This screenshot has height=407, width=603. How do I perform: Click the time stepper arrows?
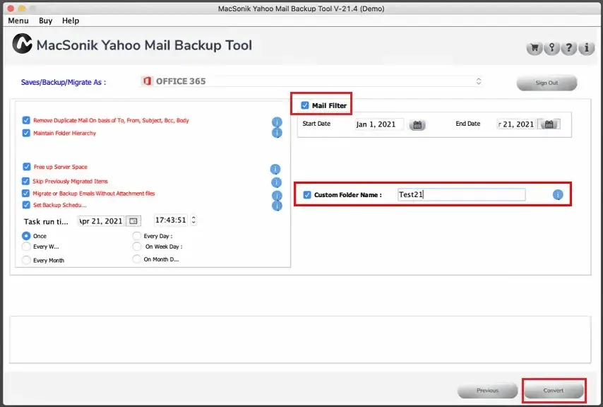coord(193,220)
